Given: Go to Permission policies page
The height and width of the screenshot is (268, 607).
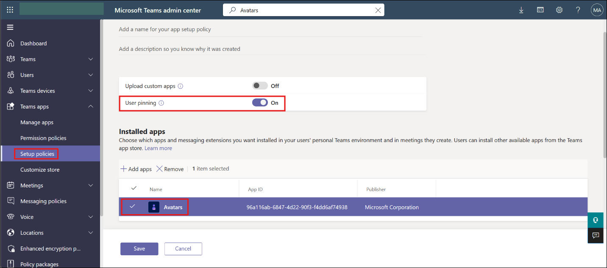Looking at the screenshot, I should click(x=43, y=138).
